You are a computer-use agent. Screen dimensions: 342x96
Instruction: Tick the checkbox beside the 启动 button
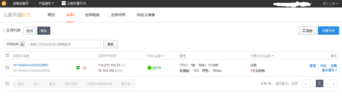click(8, 84)
